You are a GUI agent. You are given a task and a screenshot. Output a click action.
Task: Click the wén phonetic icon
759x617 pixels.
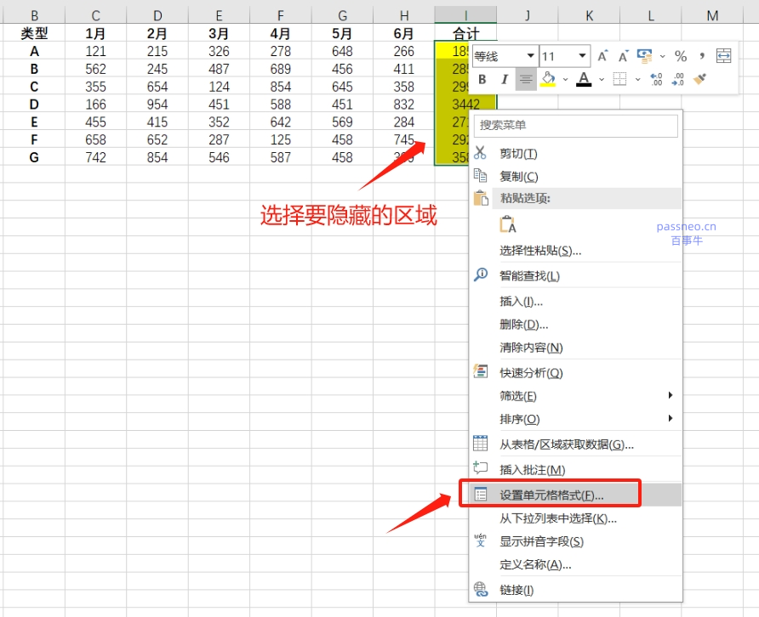(x=480, y=541)
